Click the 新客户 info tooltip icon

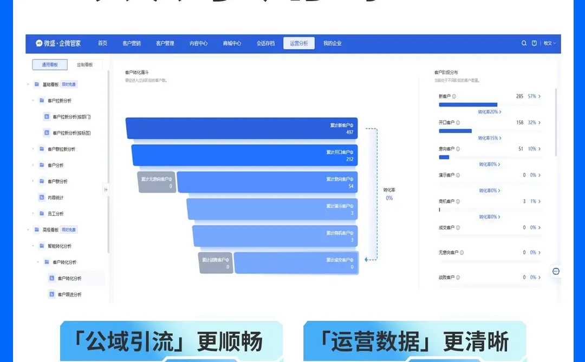[x=453, y=96]
